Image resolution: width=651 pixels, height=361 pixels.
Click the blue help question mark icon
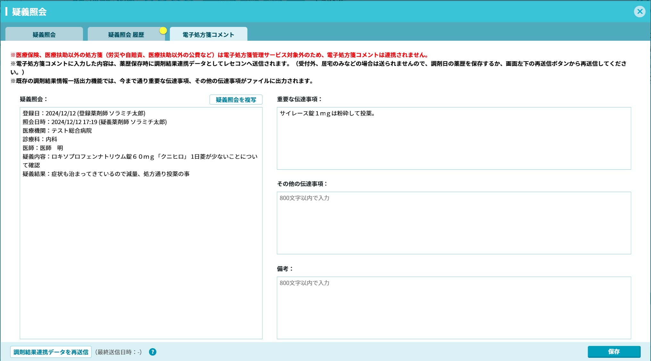pyautogui.click(x=153, y=352)
